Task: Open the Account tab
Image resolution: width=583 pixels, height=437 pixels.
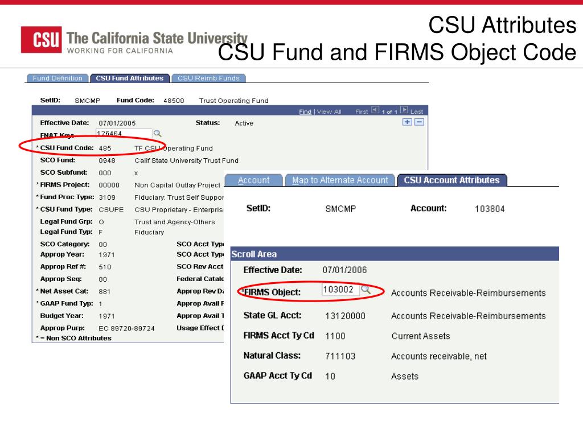Action: tap(253, 180)
